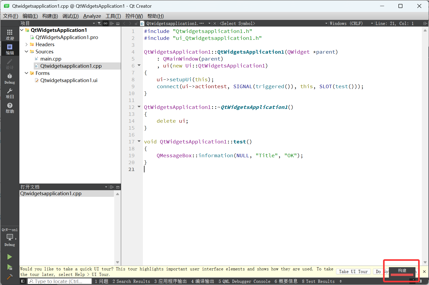This screenshot has height=285, width=429.
Task: Open the 调试(D) menu
Action: [71, 16]
